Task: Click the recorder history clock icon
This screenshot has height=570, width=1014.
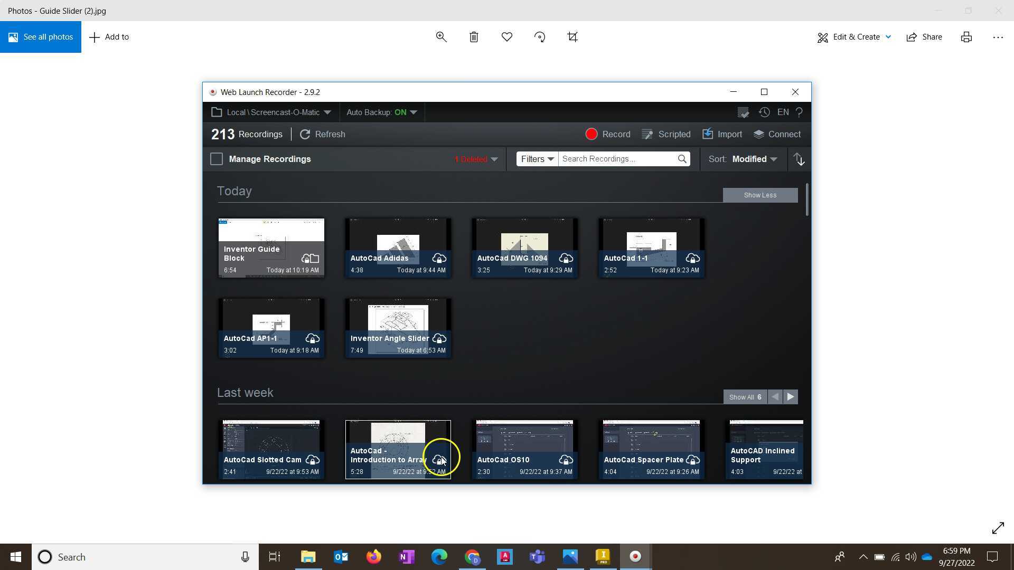Action: tap(764, 112)
